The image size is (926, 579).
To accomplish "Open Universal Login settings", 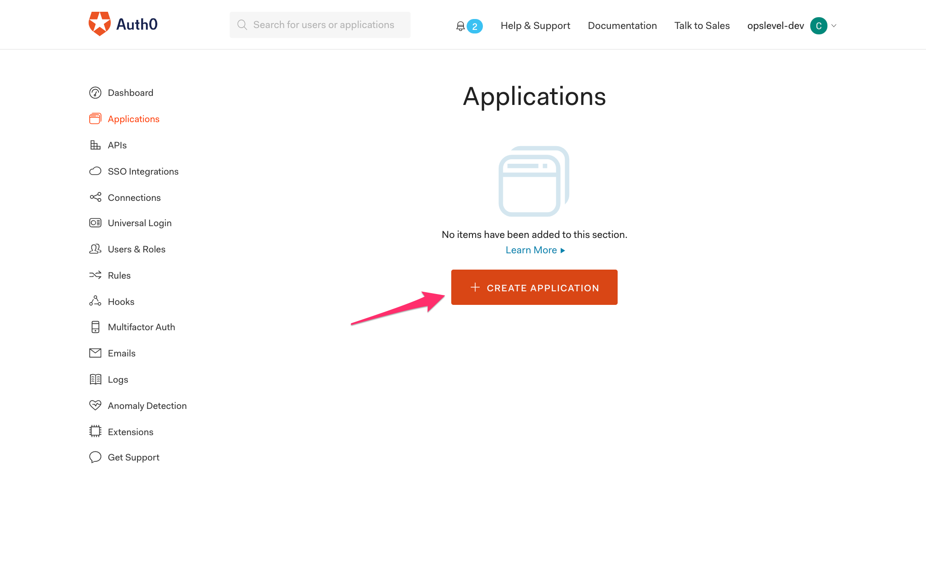I will [139, 223].
